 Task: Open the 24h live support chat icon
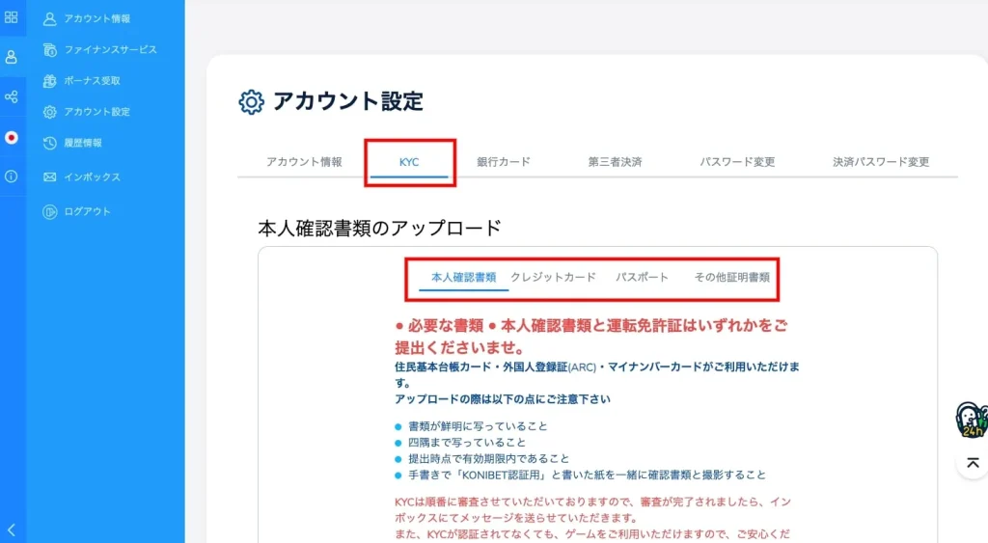(971, 420)
